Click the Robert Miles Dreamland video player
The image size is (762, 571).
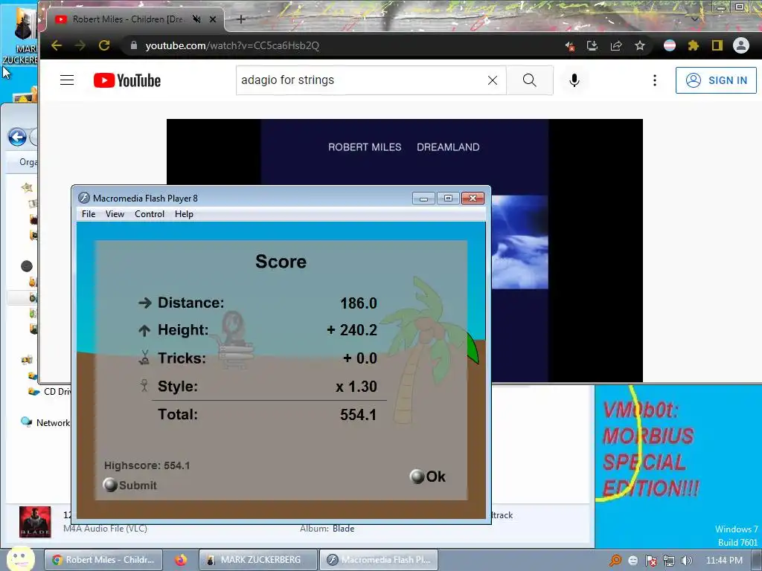[404, 150]
